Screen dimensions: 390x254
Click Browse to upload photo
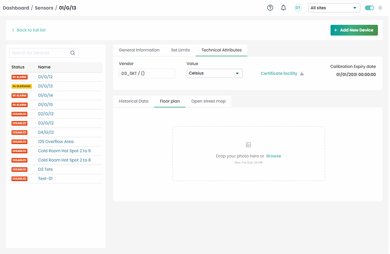pos(274,156)
